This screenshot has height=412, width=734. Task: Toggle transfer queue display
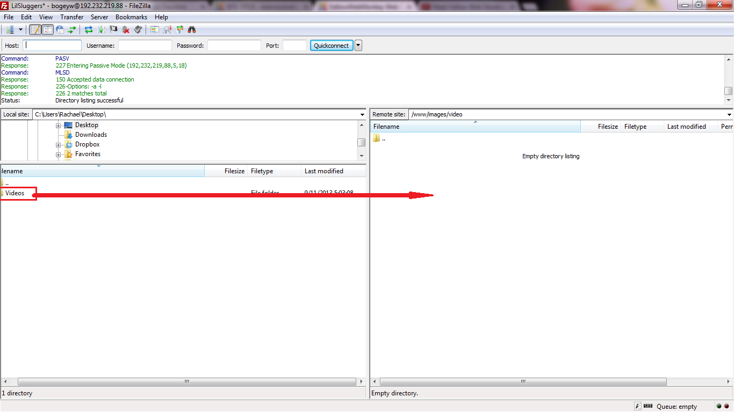[x=71, y=30]
